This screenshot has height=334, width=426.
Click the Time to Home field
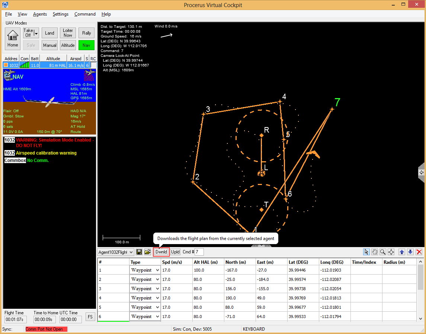[45, 320]
